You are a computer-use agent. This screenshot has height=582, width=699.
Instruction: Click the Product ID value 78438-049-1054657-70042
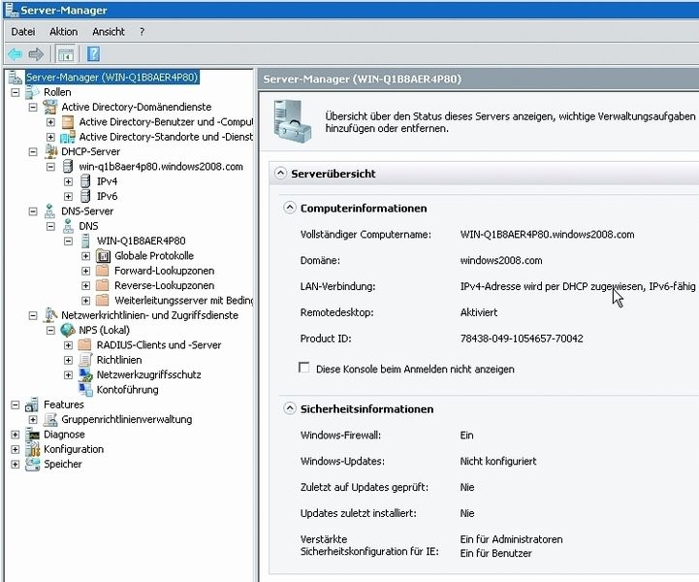[x=522, y=339]
